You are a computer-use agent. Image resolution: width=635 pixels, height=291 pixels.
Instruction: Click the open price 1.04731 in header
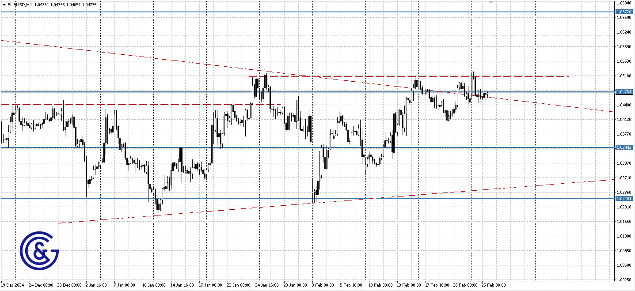click(x=43, y=4)
